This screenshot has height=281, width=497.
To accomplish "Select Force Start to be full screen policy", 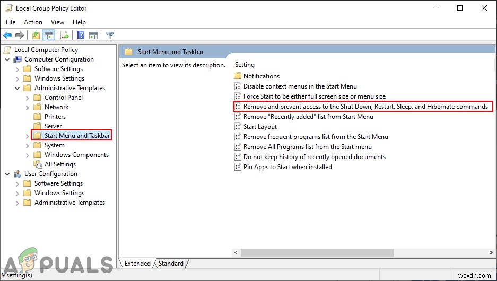I will [x=315, y=96].
